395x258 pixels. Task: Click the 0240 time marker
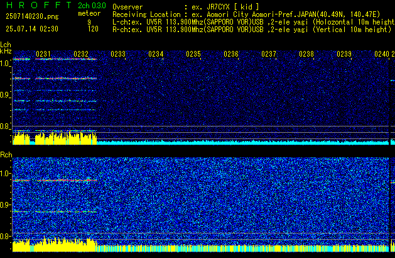pyautogui.click(x=382, y=54)
